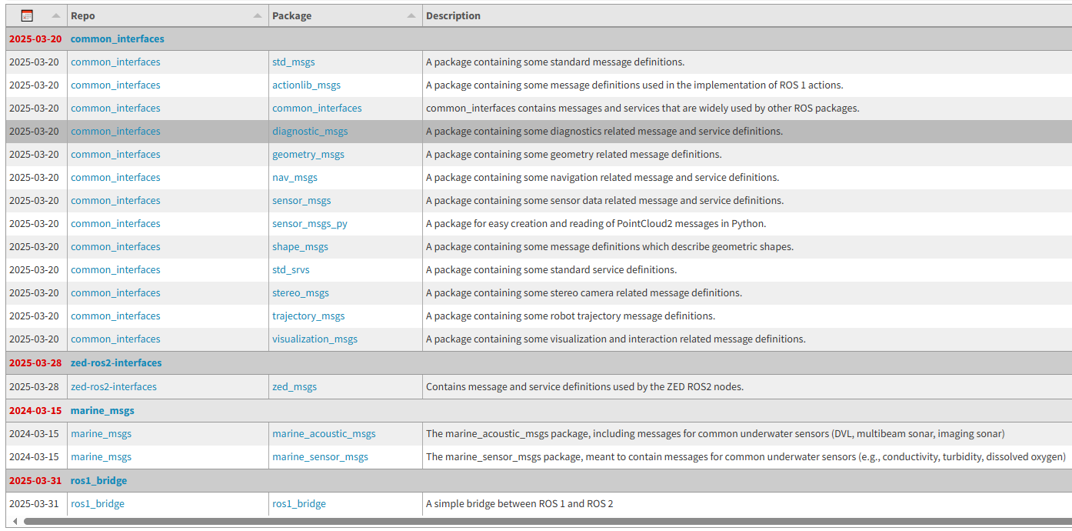Open the std_srvs package link

291,269
